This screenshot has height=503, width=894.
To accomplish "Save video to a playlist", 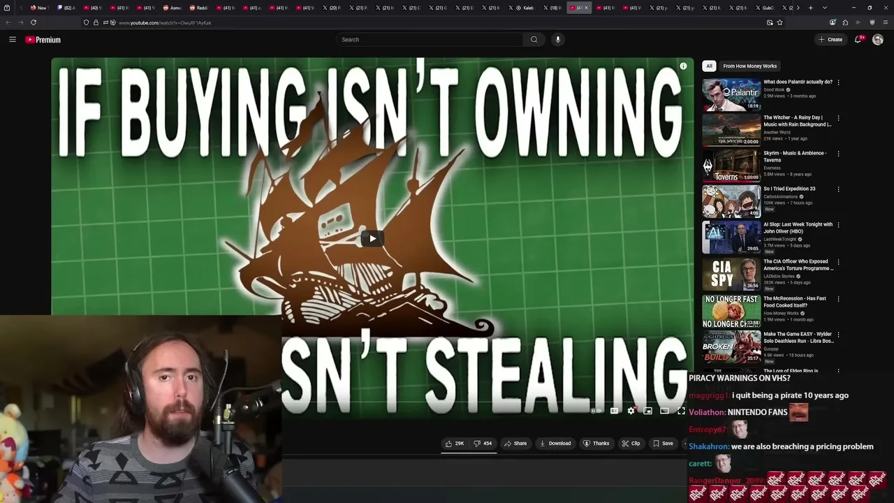I will coord(663,444).
